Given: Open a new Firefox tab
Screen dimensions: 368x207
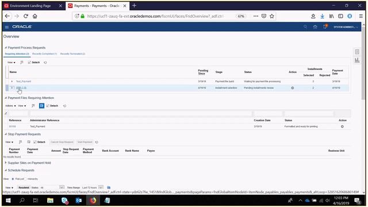Looking at the screenshot, I should tap(134, 6).
